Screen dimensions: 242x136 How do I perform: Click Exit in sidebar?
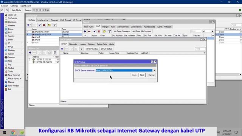(x=9, y=89)
